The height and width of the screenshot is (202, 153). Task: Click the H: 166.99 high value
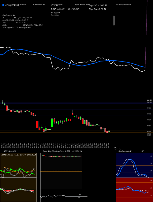pyautogui.click(x=55, y=13)
